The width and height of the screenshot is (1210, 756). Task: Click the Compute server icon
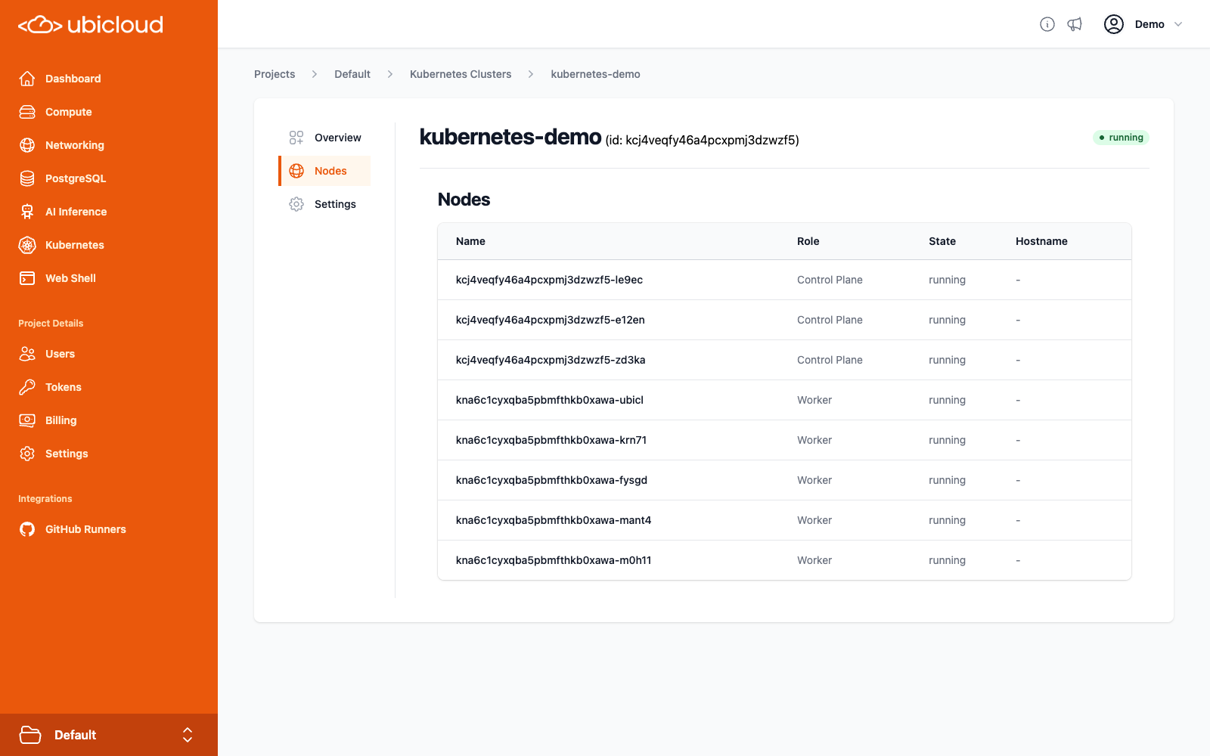point(27,112)
